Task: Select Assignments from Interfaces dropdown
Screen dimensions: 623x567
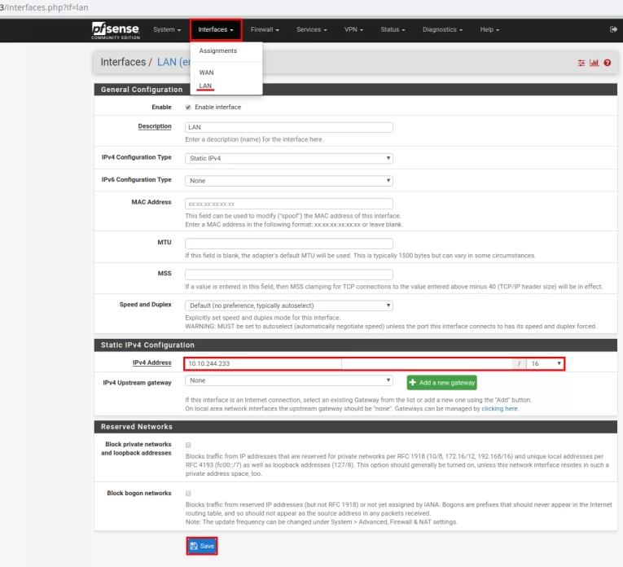Action: coord(217,51)
